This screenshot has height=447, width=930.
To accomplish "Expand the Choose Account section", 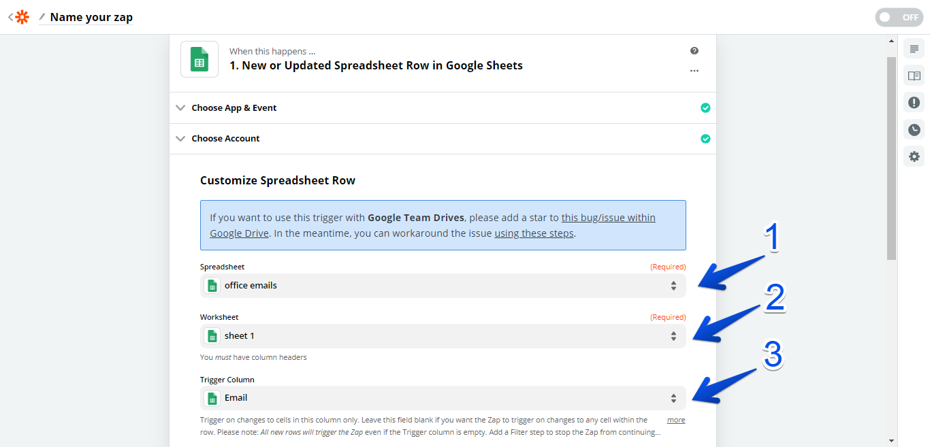I will [x=225, y=138].
